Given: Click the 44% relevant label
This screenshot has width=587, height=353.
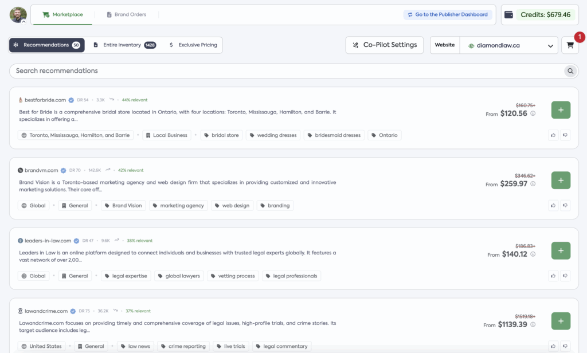Looking at the screenshot, I should [135, 100].
